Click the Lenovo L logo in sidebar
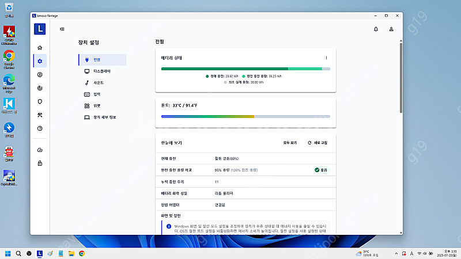This screenshot has width=461, height=259. click(40, 29)
